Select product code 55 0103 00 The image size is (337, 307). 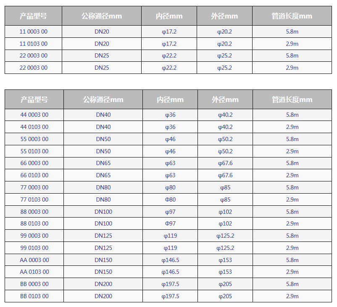pos(34,151)
